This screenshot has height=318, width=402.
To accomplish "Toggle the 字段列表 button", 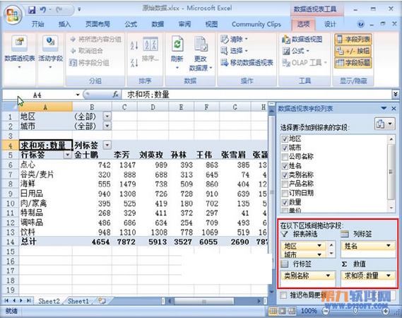I will (x=353, y=40).
